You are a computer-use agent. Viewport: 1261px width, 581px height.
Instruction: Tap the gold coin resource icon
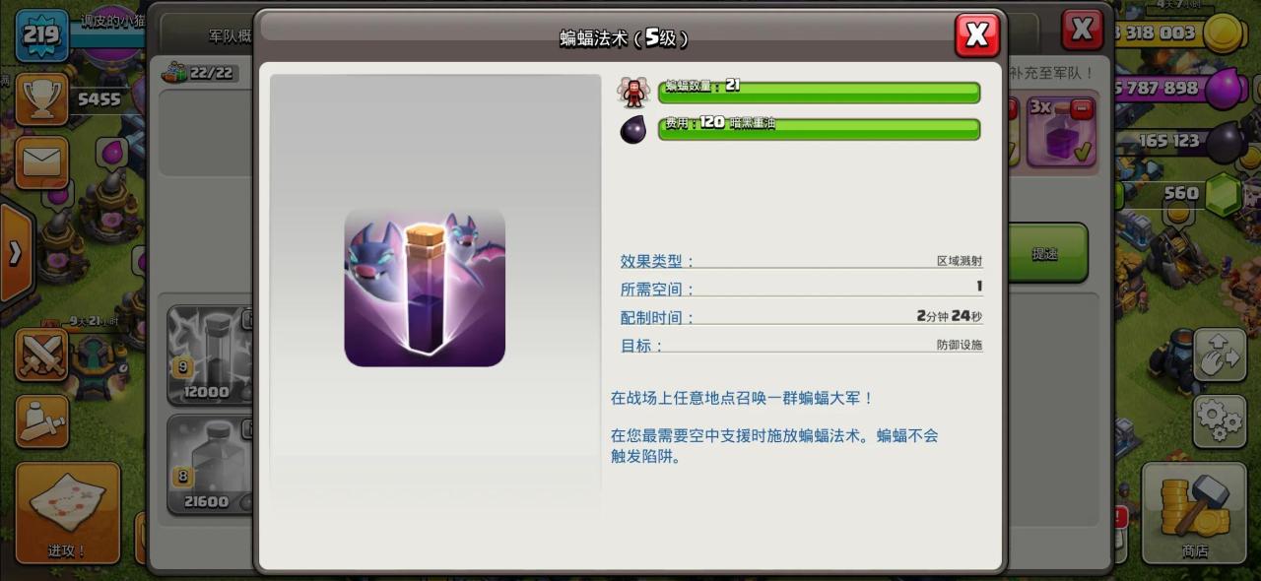coord(1226,34)
